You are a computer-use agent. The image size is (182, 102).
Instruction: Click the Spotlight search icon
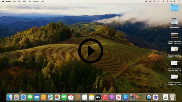[171, 1]
